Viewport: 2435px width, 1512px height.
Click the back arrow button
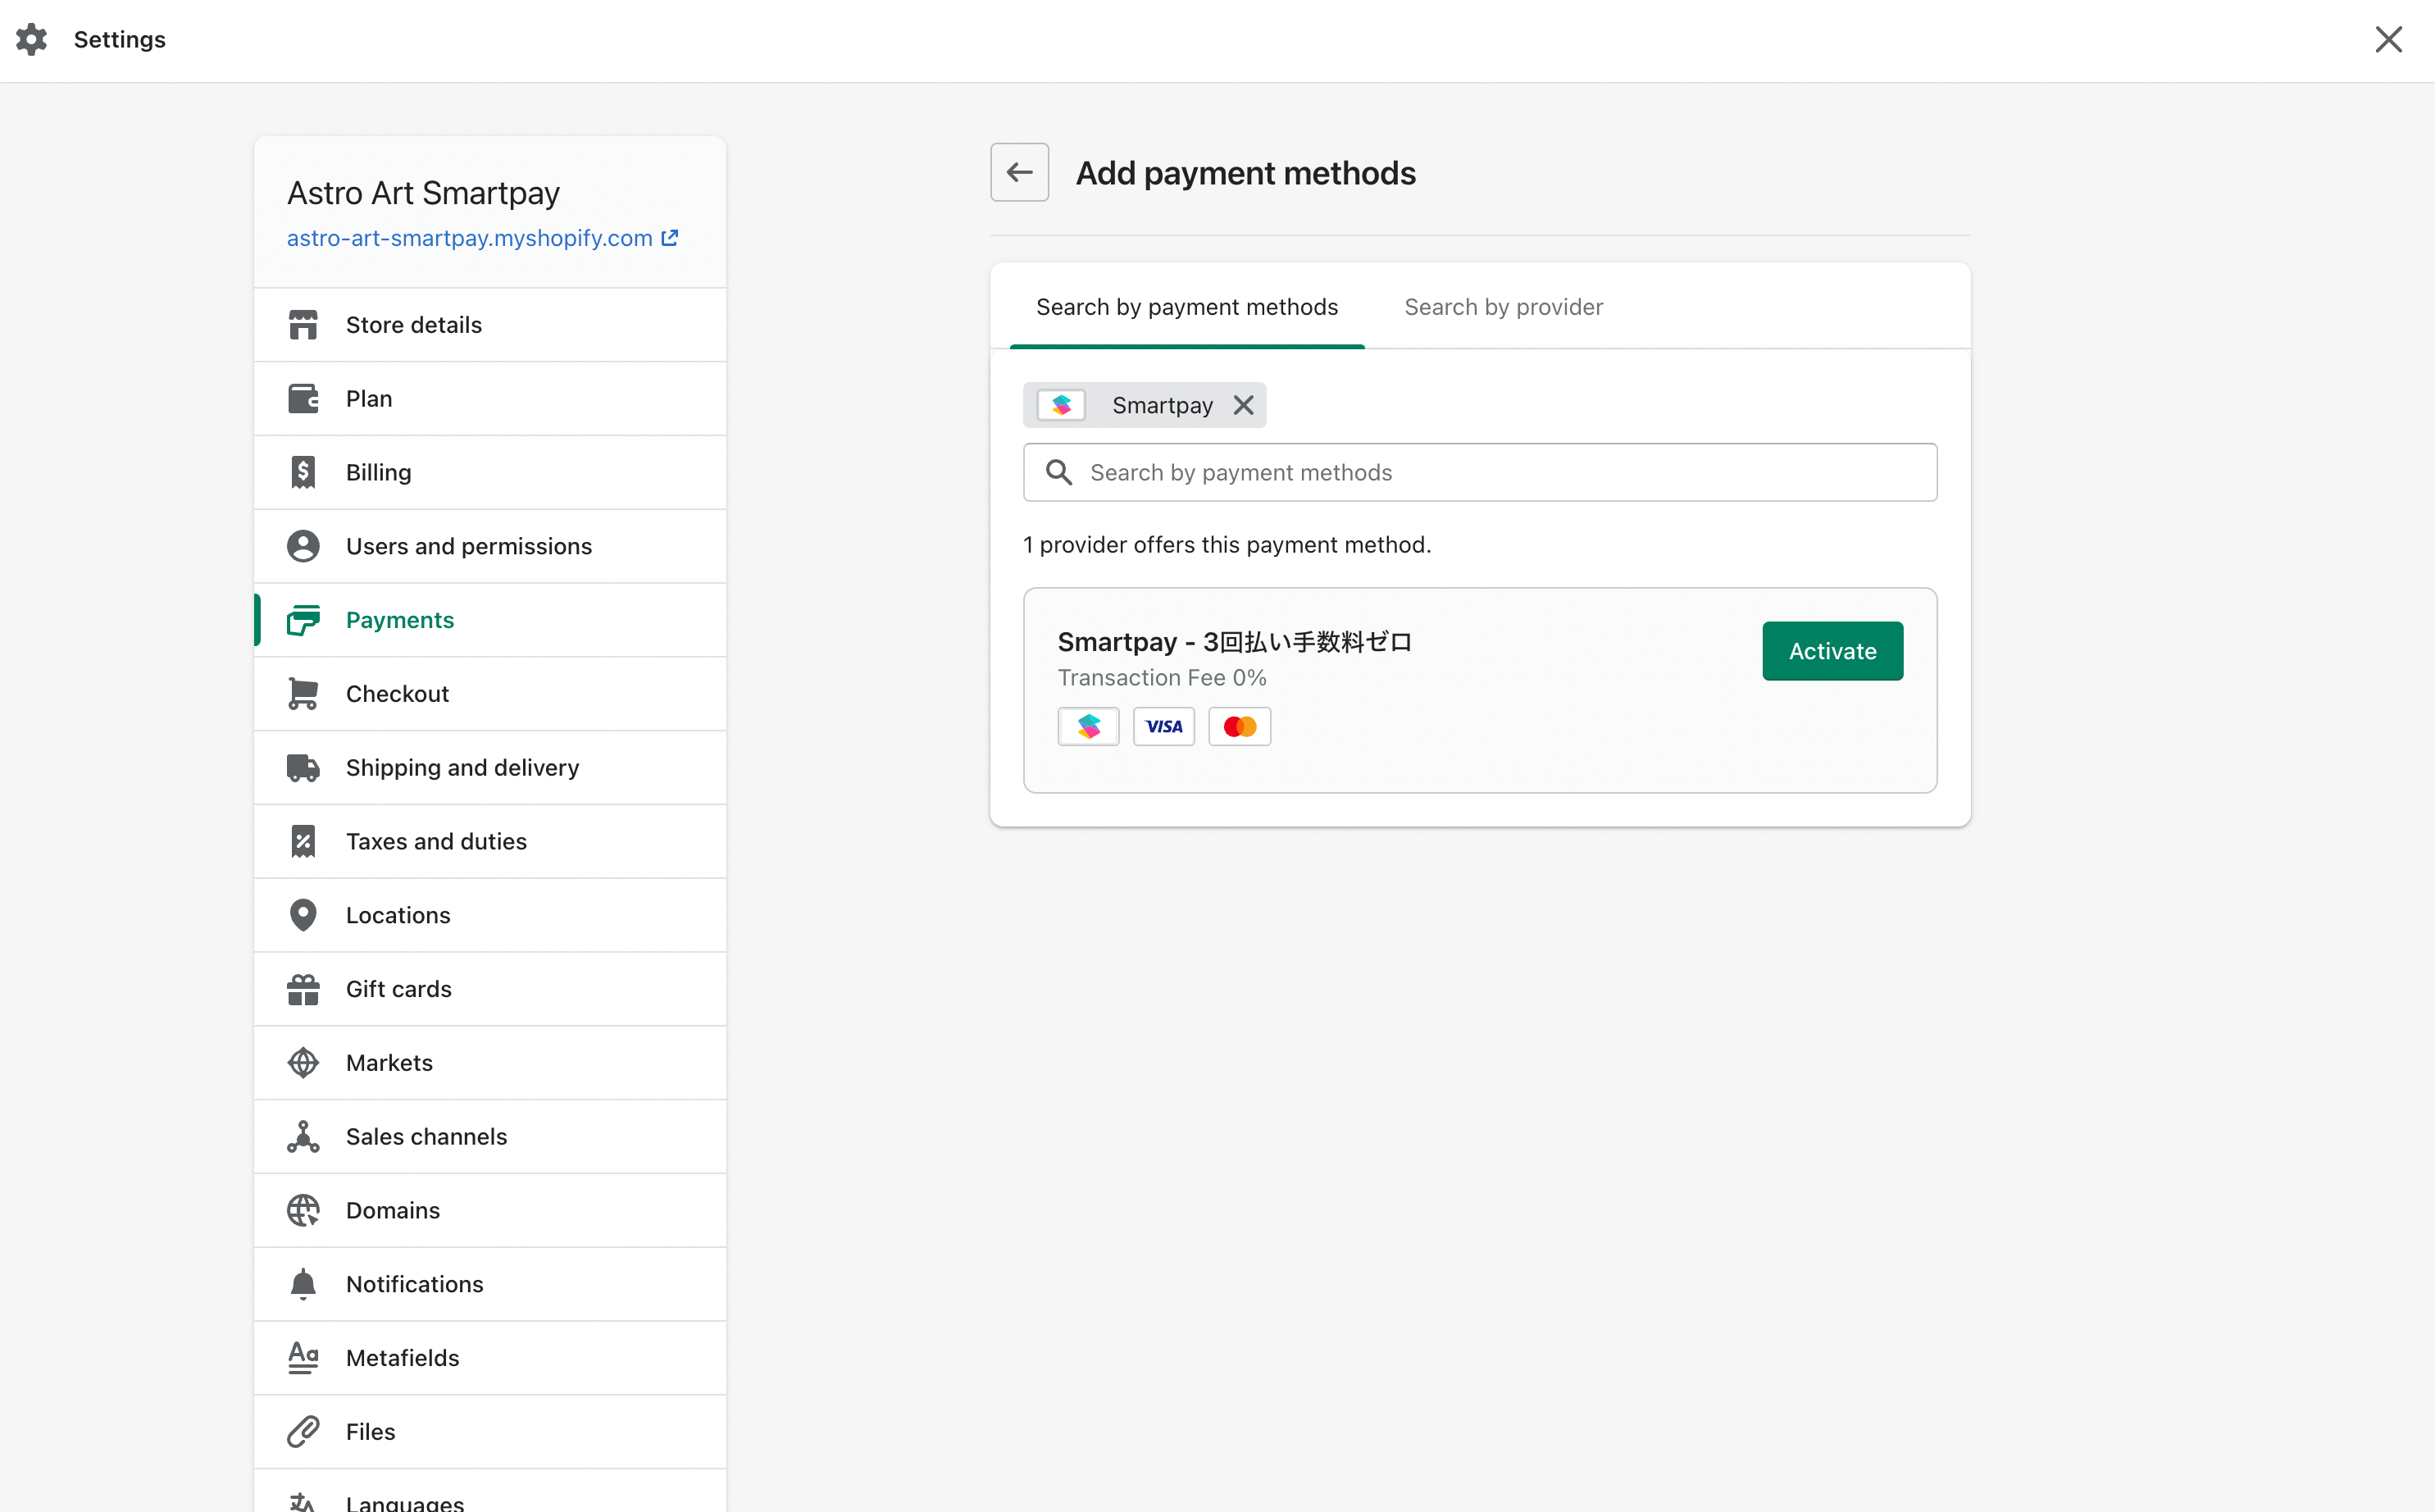tap(1018, 172)
